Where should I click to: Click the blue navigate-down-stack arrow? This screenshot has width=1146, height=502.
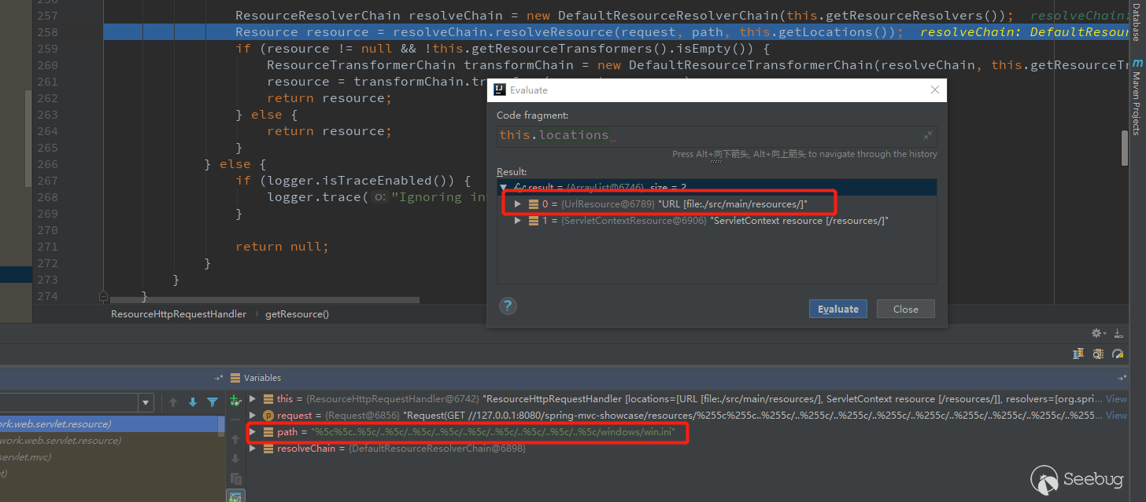[192, 402]
